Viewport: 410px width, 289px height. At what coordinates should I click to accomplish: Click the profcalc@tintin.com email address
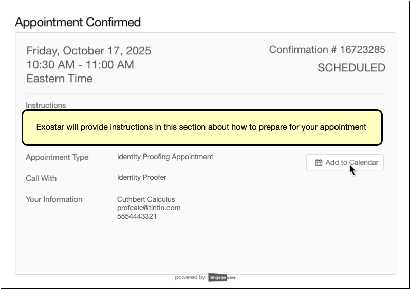pyautogui.click(x=148, y=208)
